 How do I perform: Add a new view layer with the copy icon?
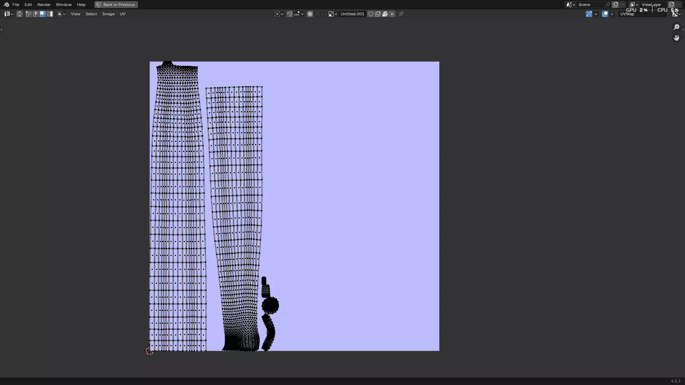click(671, 5)
